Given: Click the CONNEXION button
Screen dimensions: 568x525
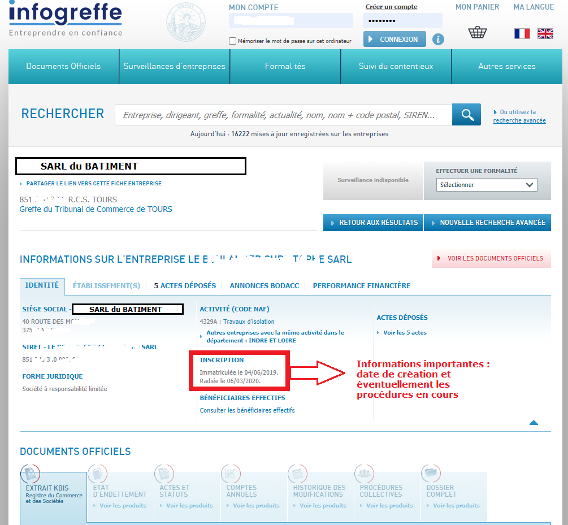Looking at the screenshot, I should (394, 39).
